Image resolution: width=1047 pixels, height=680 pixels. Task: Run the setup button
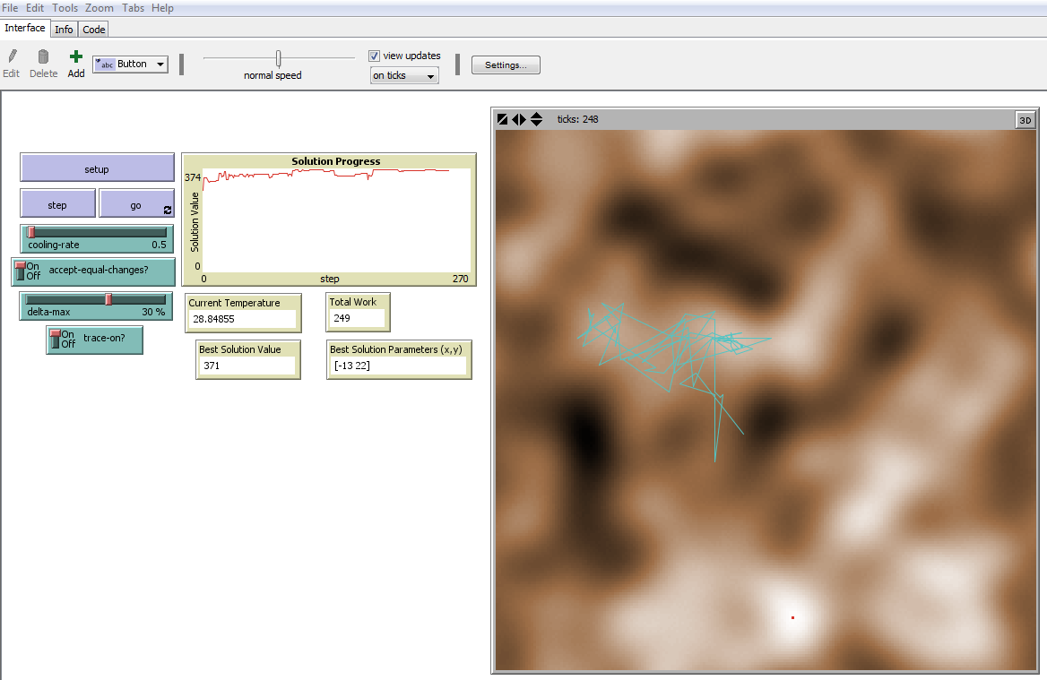[x=97, y=168]
